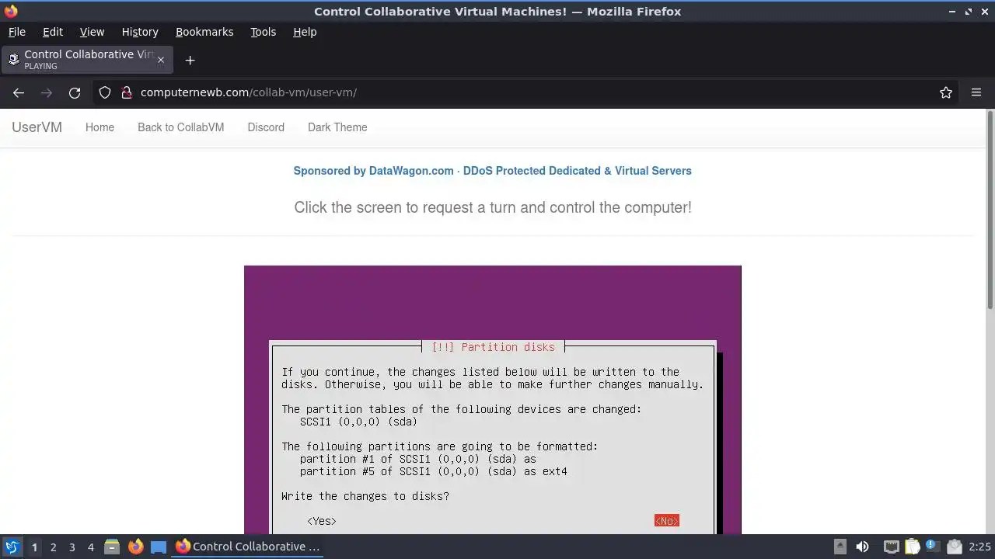Open the View menu
The width and height of the screenshot is (995, 559).
click(92, 32)
